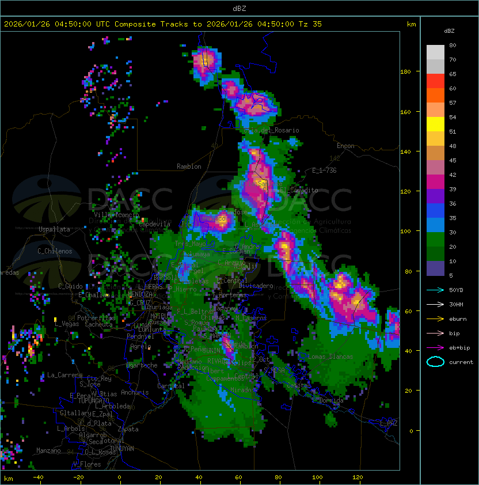The width and height of the screenshot is (479, 485).
Task: Click the 'Encon' map label
Action: click(x=345, y=146)
